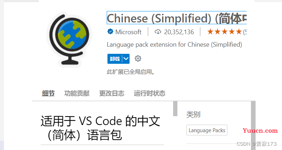
Task: Select the Chinese (Simplified) extension title
Action: pyautogui.click(x=177, y=18)
